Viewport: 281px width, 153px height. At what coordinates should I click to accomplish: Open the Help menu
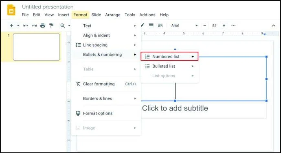pos(164,15)
